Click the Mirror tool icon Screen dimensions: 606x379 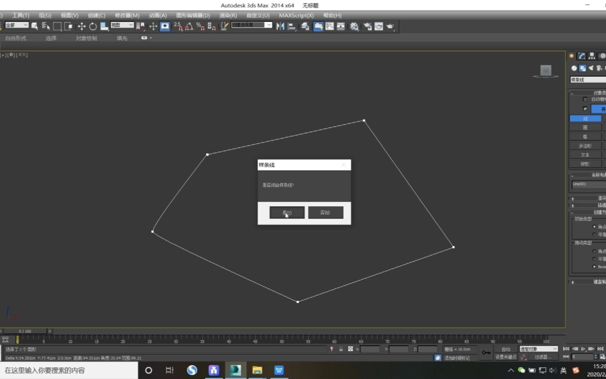[280, 26]
